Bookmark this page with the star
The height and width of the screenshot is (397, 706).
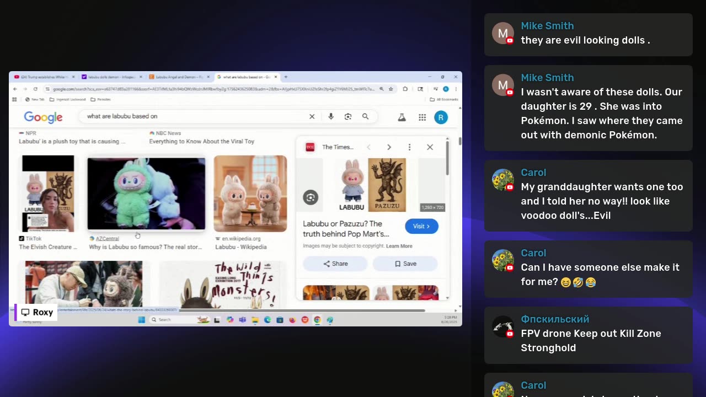(x=391, y=89)
